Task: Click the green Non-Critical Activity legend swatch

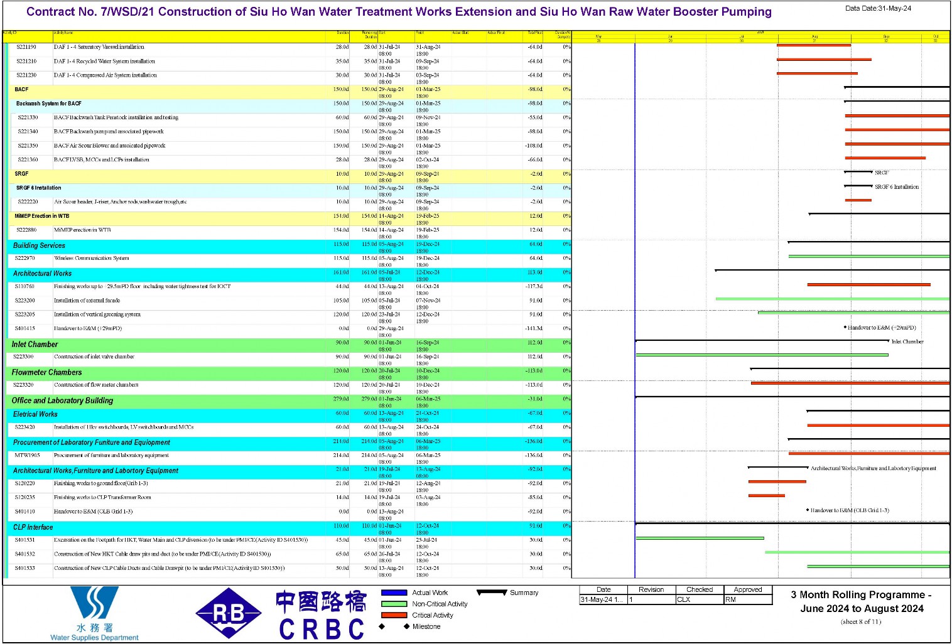Action: click(394, 604)
